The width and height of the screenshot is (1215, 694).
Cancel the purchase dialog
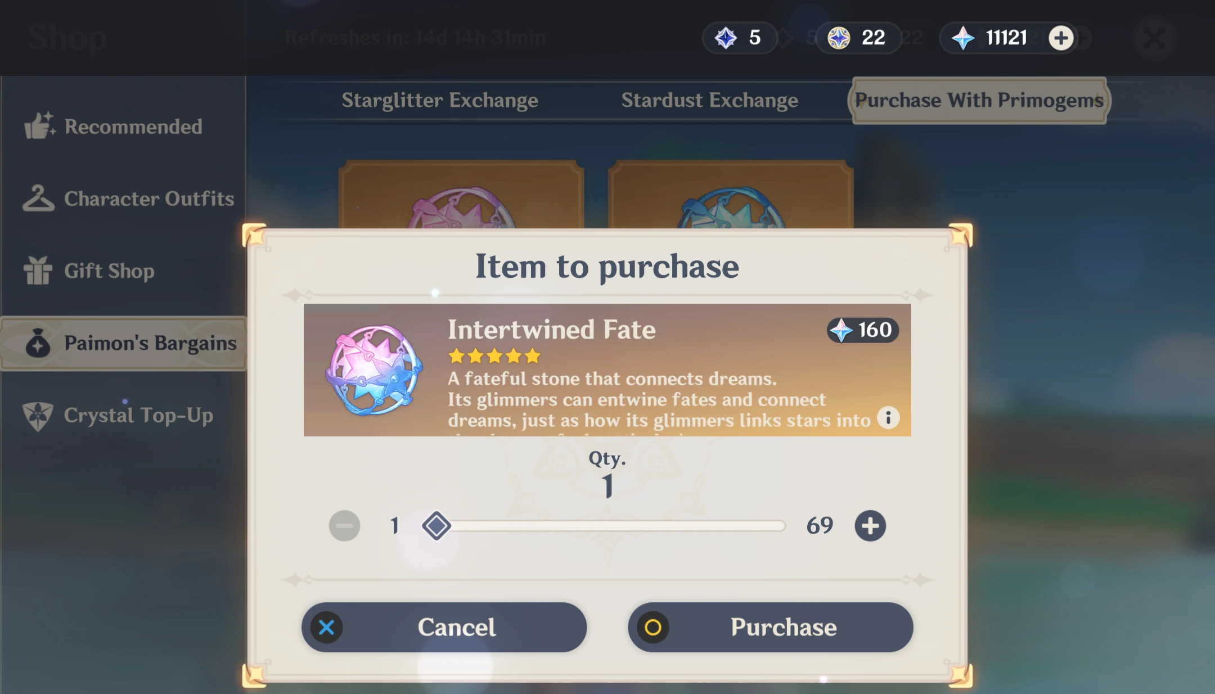pyautogui.click(x=444, y=627)
